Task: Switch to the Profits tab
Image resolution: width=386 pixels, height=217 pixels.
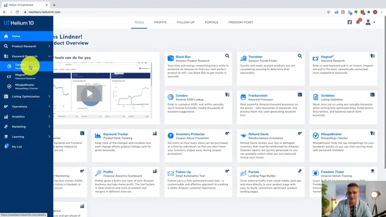Action: click(160, 22)
